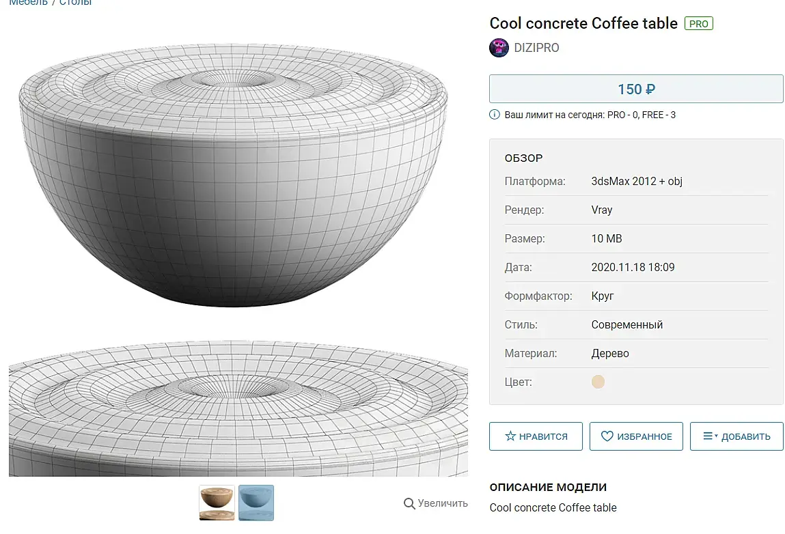
Task: Click the Vray render value
Action: [x=601, y=210]
